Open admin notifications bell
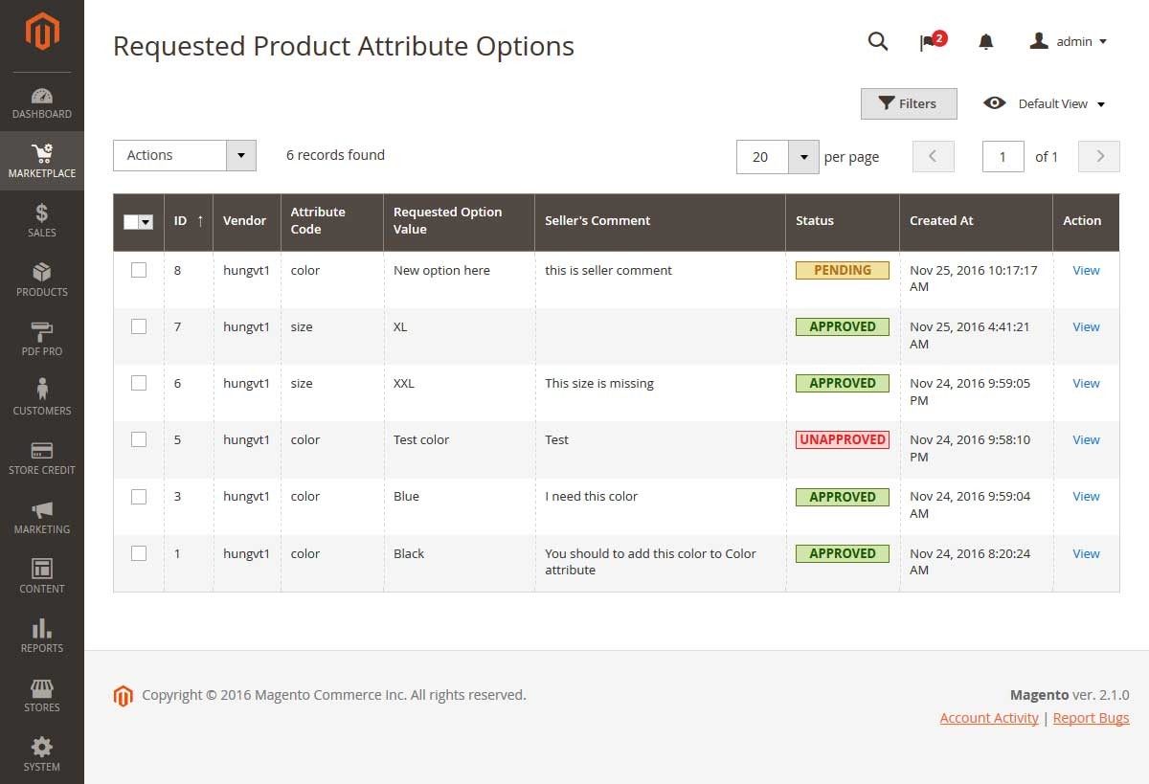 pyautogui.click(x=985, y=41)
